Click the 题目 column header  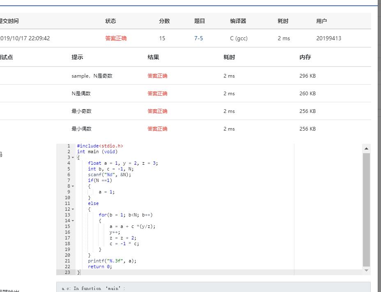click(x=200, y=21)
